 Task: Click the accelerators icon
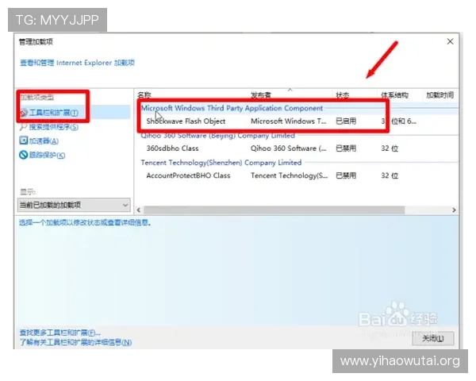point(23,140)
